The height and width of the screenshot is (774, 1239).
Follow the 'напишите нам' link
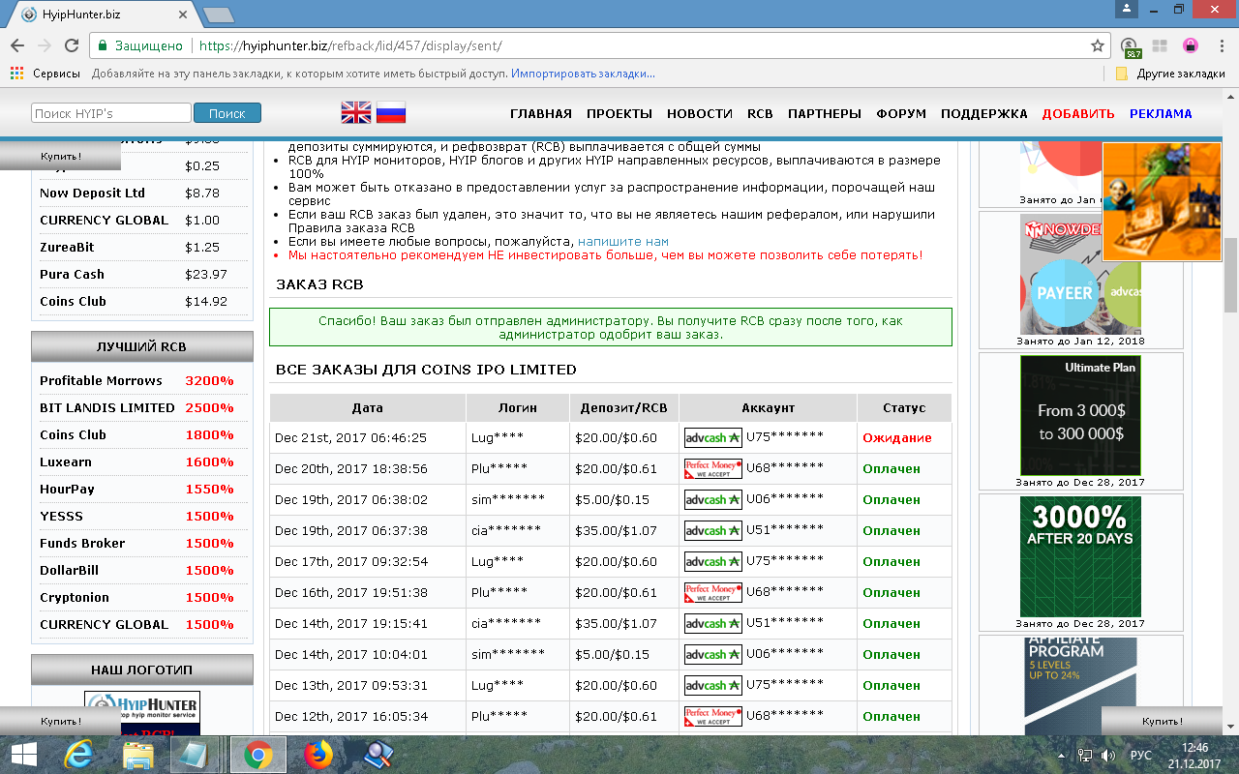pos(622,241)
